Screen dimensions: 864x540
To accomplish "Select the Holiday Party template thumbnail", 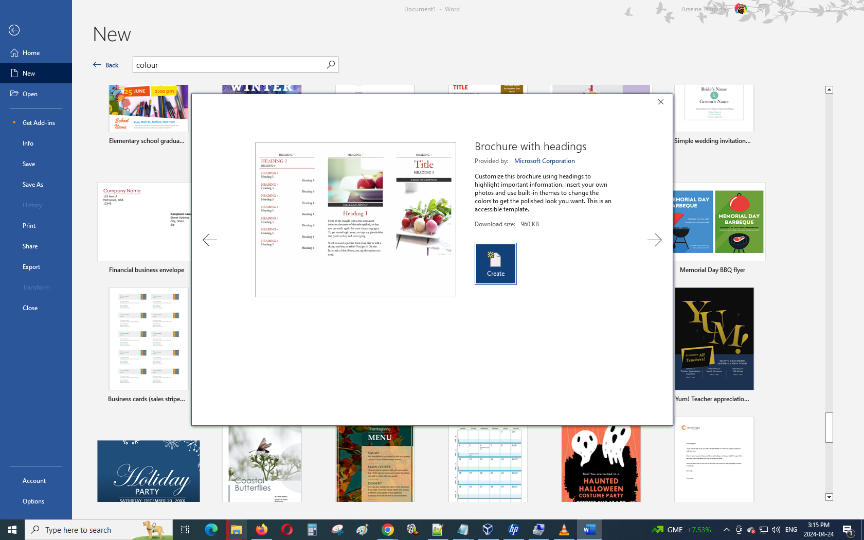I will [149, 471].
